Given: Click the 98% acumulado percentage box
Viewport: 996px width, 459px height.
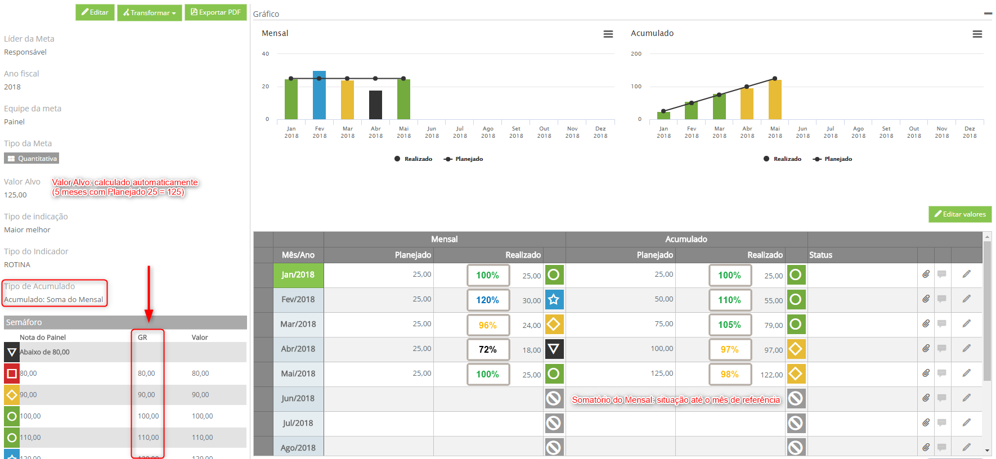Looking at the screenshot, I should [x=730, y=374].
